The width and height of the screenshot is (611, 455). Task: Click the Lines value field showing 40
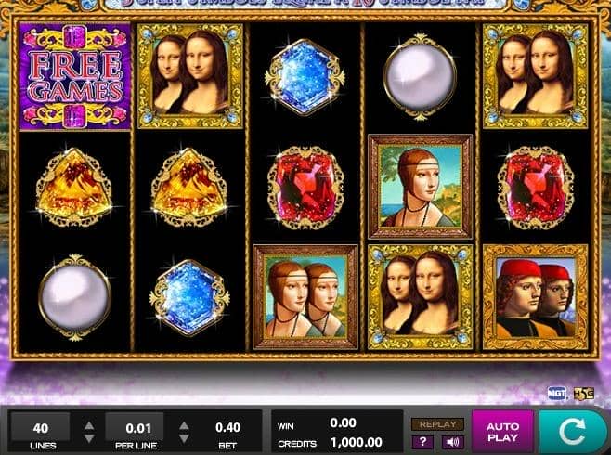click(x=41, y=428)
